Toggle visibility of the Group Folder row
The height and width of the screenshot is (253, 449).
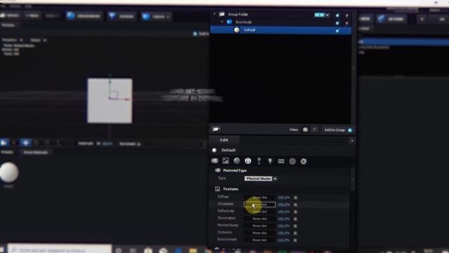[x=337, y=15]
